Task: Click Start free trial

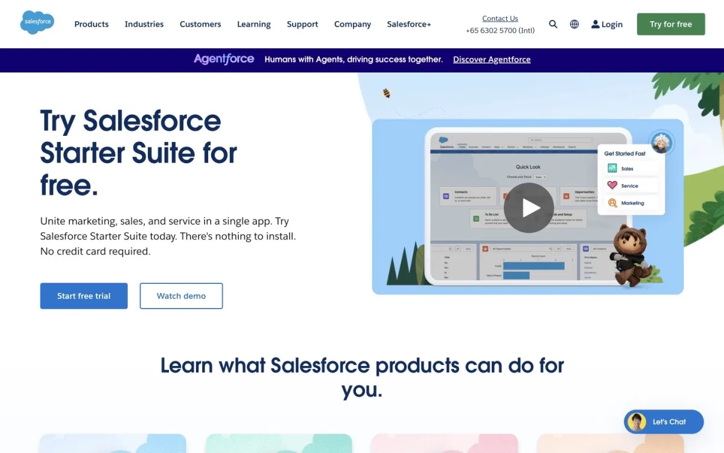Action: coord(83,296)
